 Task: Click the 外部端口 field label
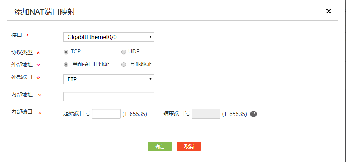pyautogui.click(x=22, y=78)
